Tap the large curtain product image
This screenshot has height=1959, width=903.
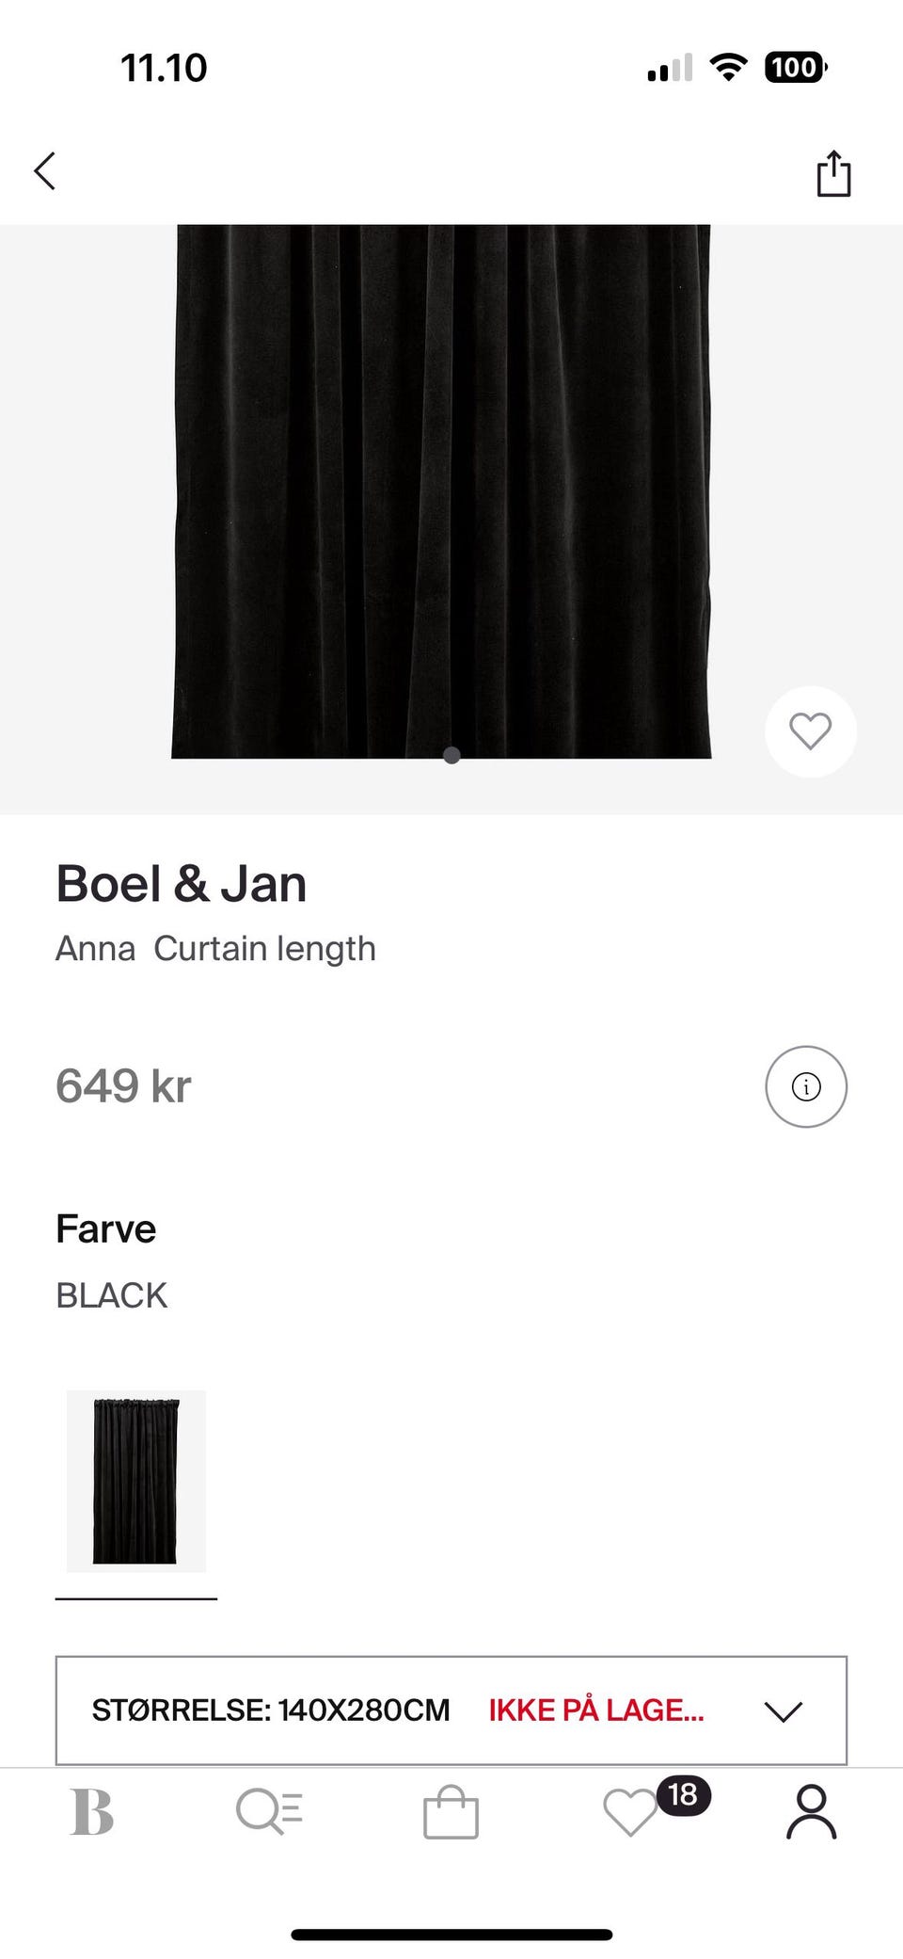coord(441,490)
